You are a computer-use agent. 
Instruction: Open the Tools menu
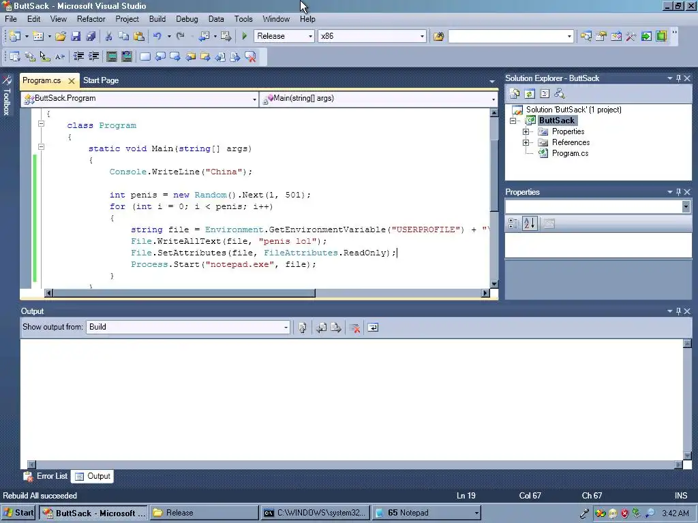point(243,19)
